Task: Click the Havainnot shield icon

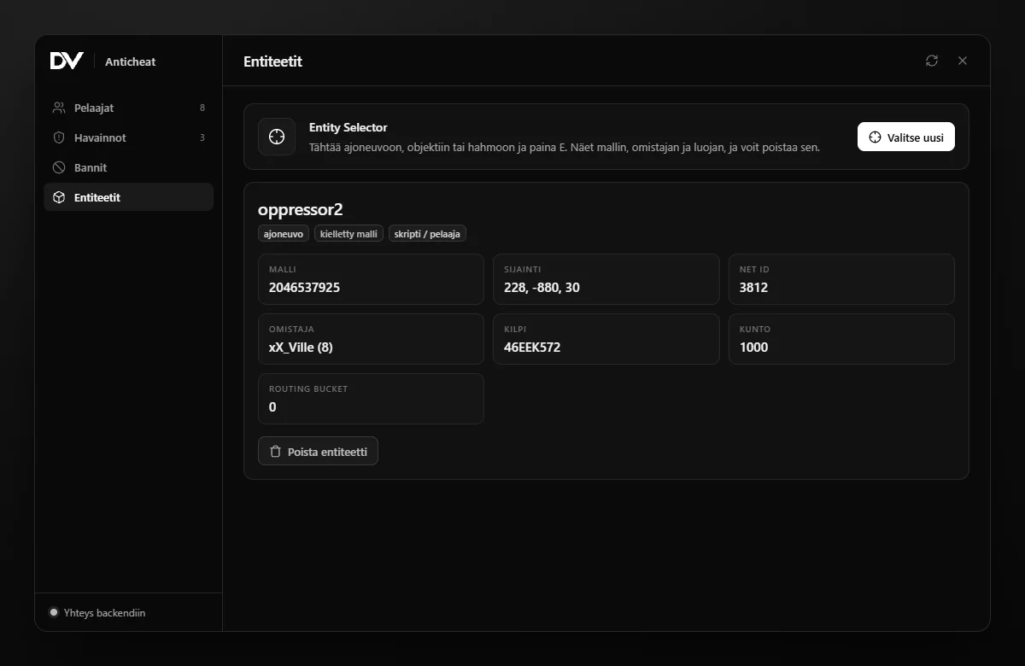Action: pos(59,137)
